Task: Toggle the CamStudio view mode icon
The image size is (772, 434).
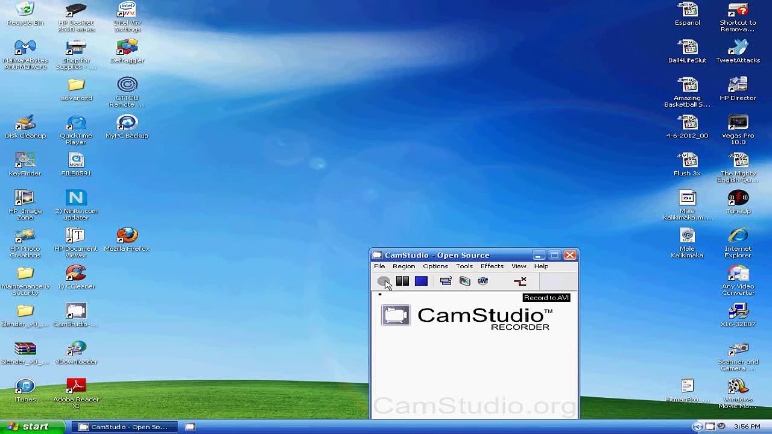Action: pyautogui.click(x=446, y=281)
